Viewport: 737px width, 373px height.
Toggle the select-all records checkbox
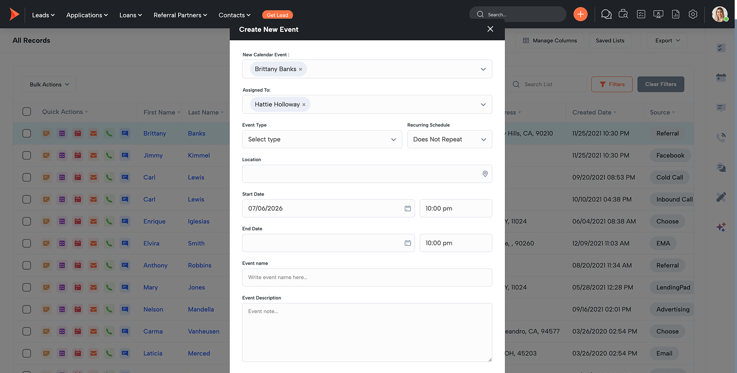point(27,112)
